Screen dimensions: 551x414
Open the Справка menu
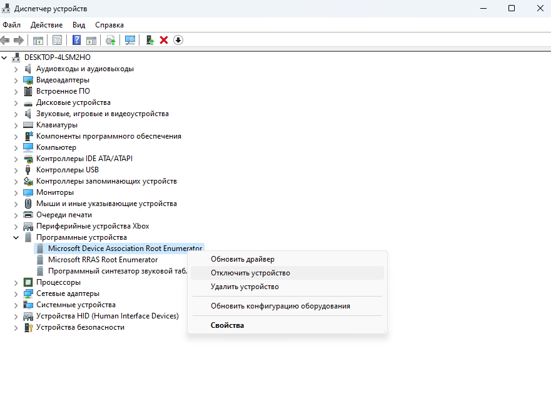coord(109,25)
